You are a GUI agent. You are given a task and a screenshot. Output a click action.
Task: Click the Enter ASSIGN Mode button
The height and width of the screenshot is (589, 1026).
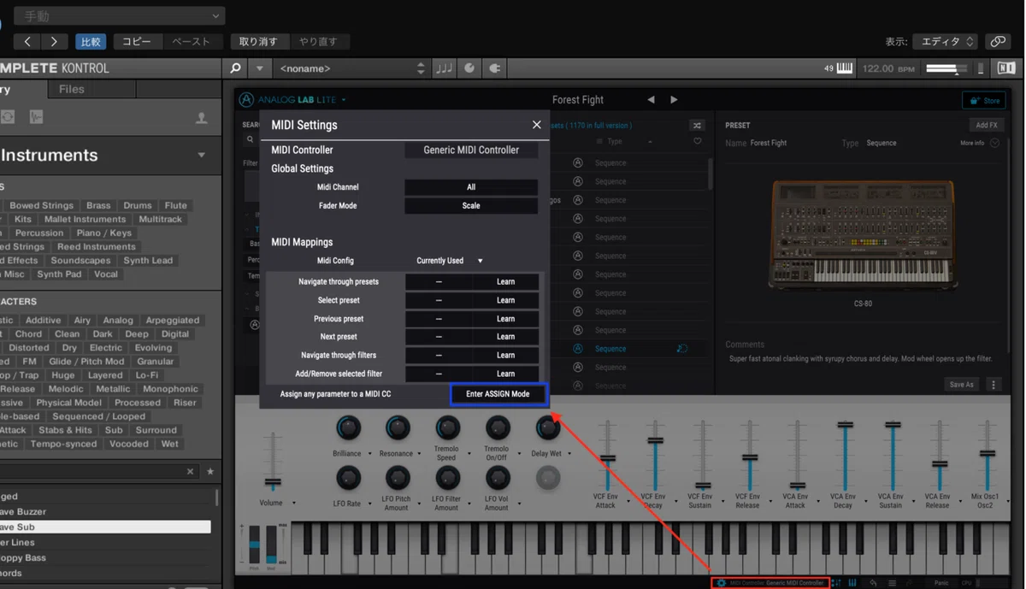pyautogui.click(x=498, y=394)
